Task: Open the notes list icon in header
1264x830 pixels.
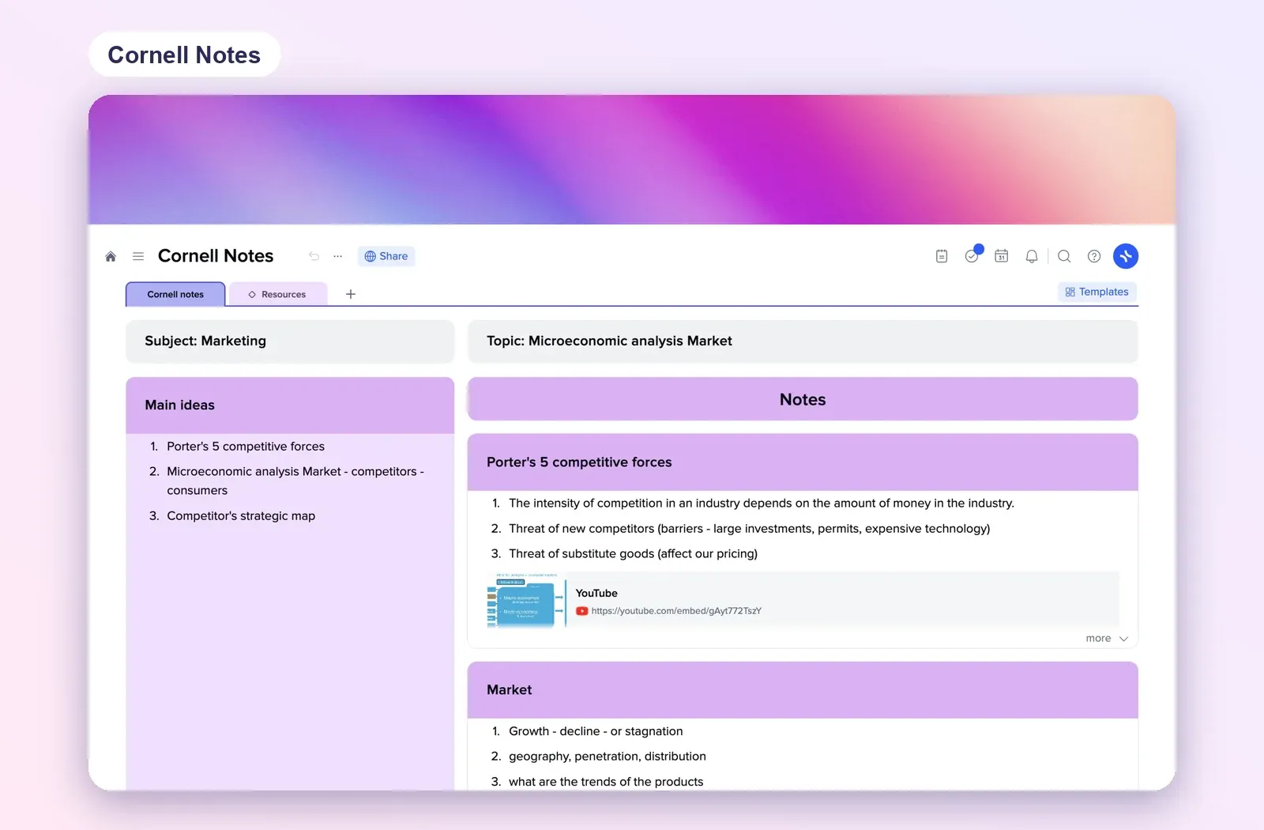Action: 942,256
